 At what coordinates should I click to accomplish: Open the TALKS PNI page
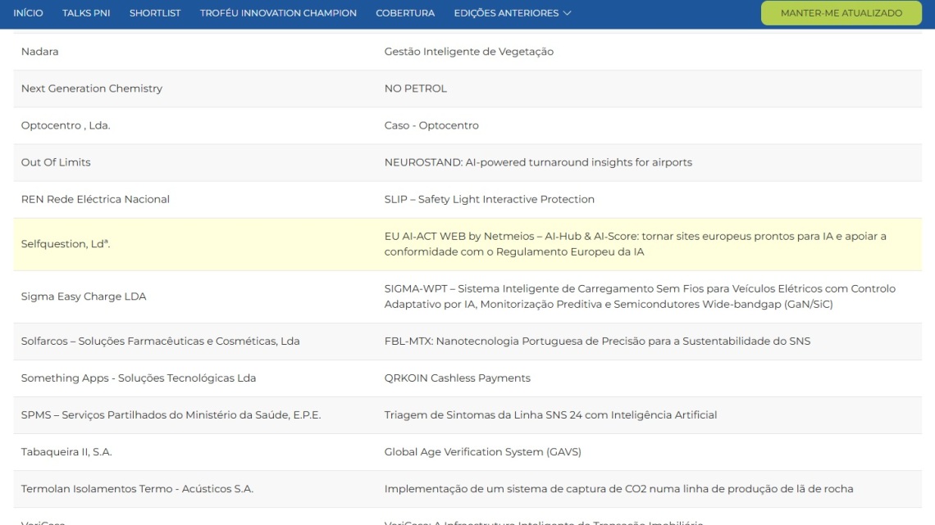click(x=86, y=13)
